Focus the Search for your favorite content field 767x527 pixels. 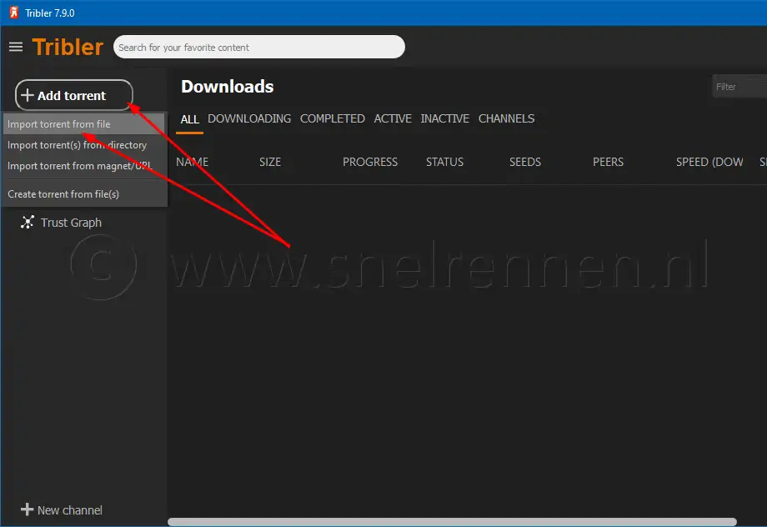click(258, 47)
